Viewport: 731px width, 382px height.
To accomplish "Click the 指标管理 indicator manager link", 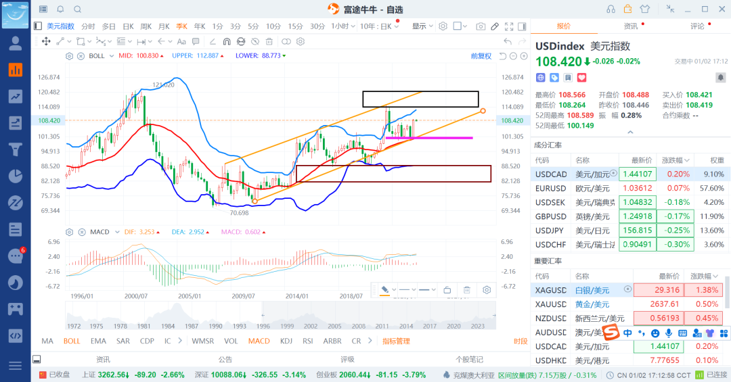I will point(396,341).
